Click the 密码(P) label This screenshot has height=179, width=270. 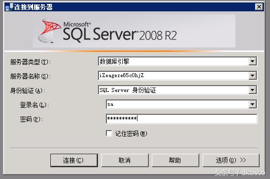click(31, 119)
